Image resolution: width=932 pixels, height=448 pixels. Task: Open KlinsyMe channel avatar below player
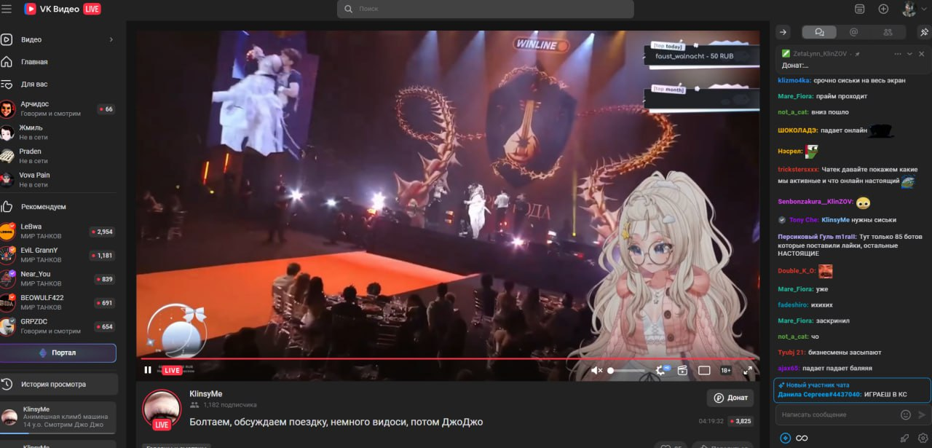(x=162, y=409)
